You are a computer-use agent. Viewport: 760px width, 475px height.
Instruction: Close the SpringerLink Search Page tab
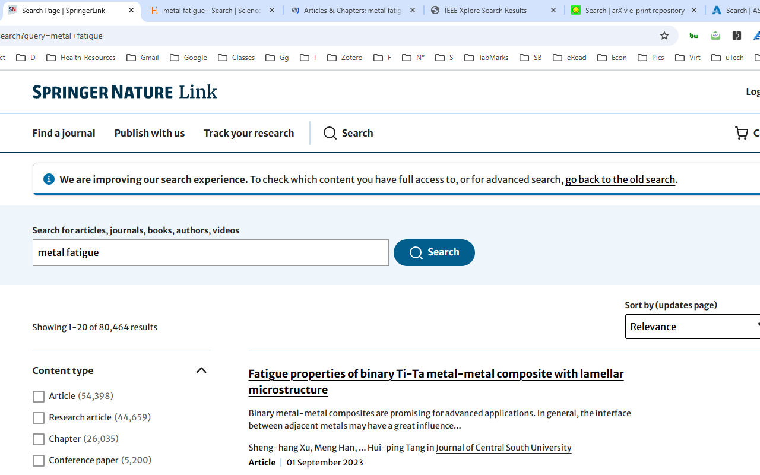131,10
